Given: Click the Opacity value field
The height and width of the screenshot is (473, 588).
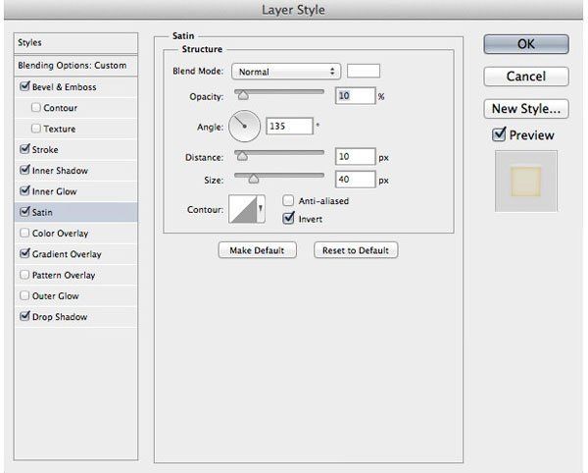Looking at the screenshot, I should [355, 96].
